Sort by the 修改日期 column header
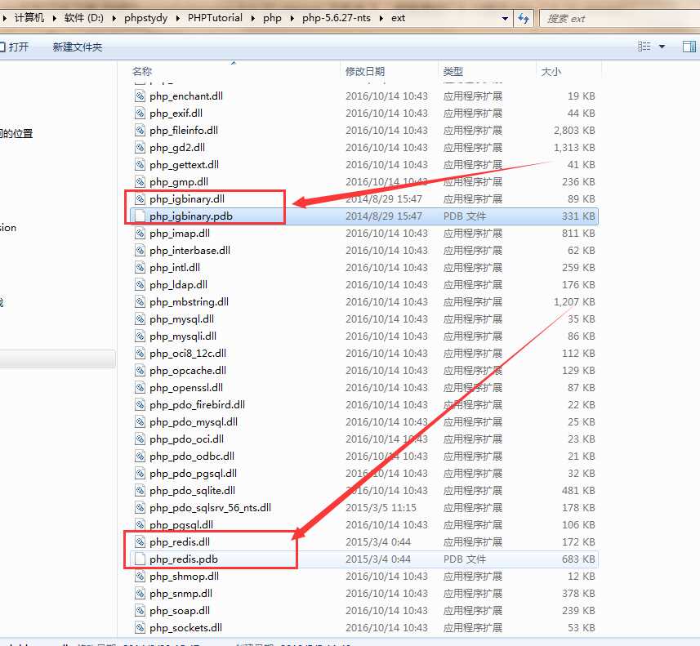This screenshot has width=700, height=646. (365, 71)
